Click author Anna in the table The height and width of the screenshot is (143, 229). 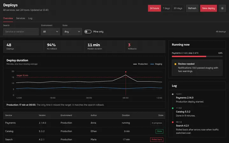tap(93, 123)
